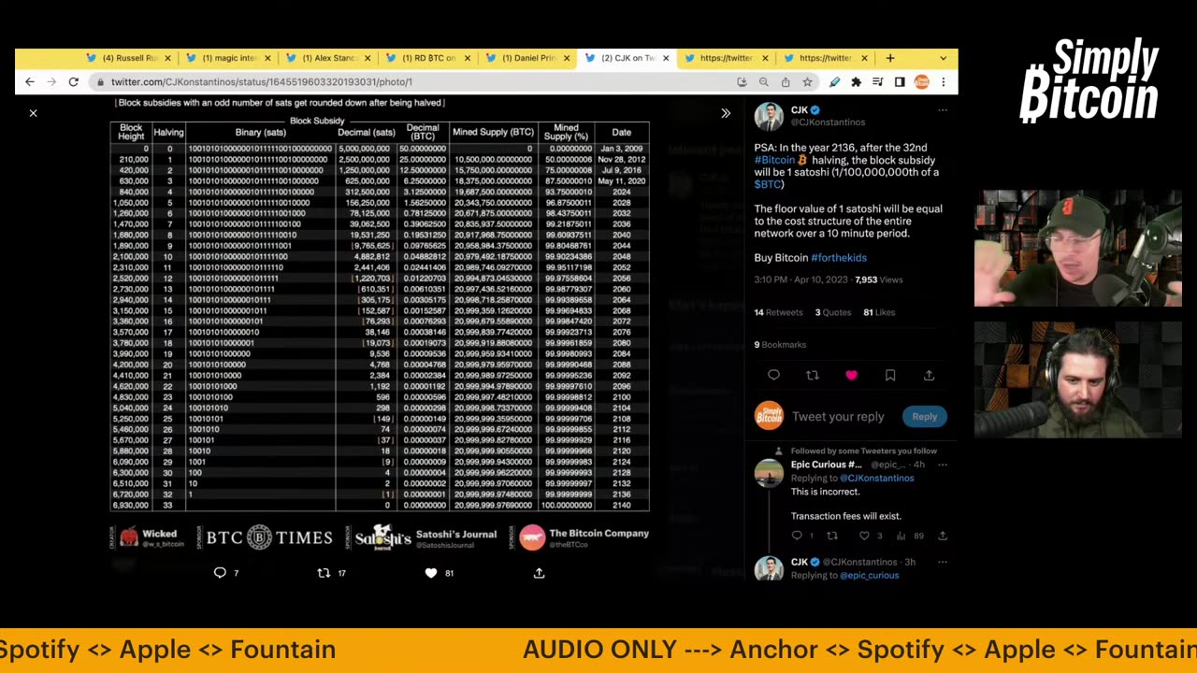The image size is (1197, 673).
Task: Click the heart with 81 below the photo
Action: [431, 573]
